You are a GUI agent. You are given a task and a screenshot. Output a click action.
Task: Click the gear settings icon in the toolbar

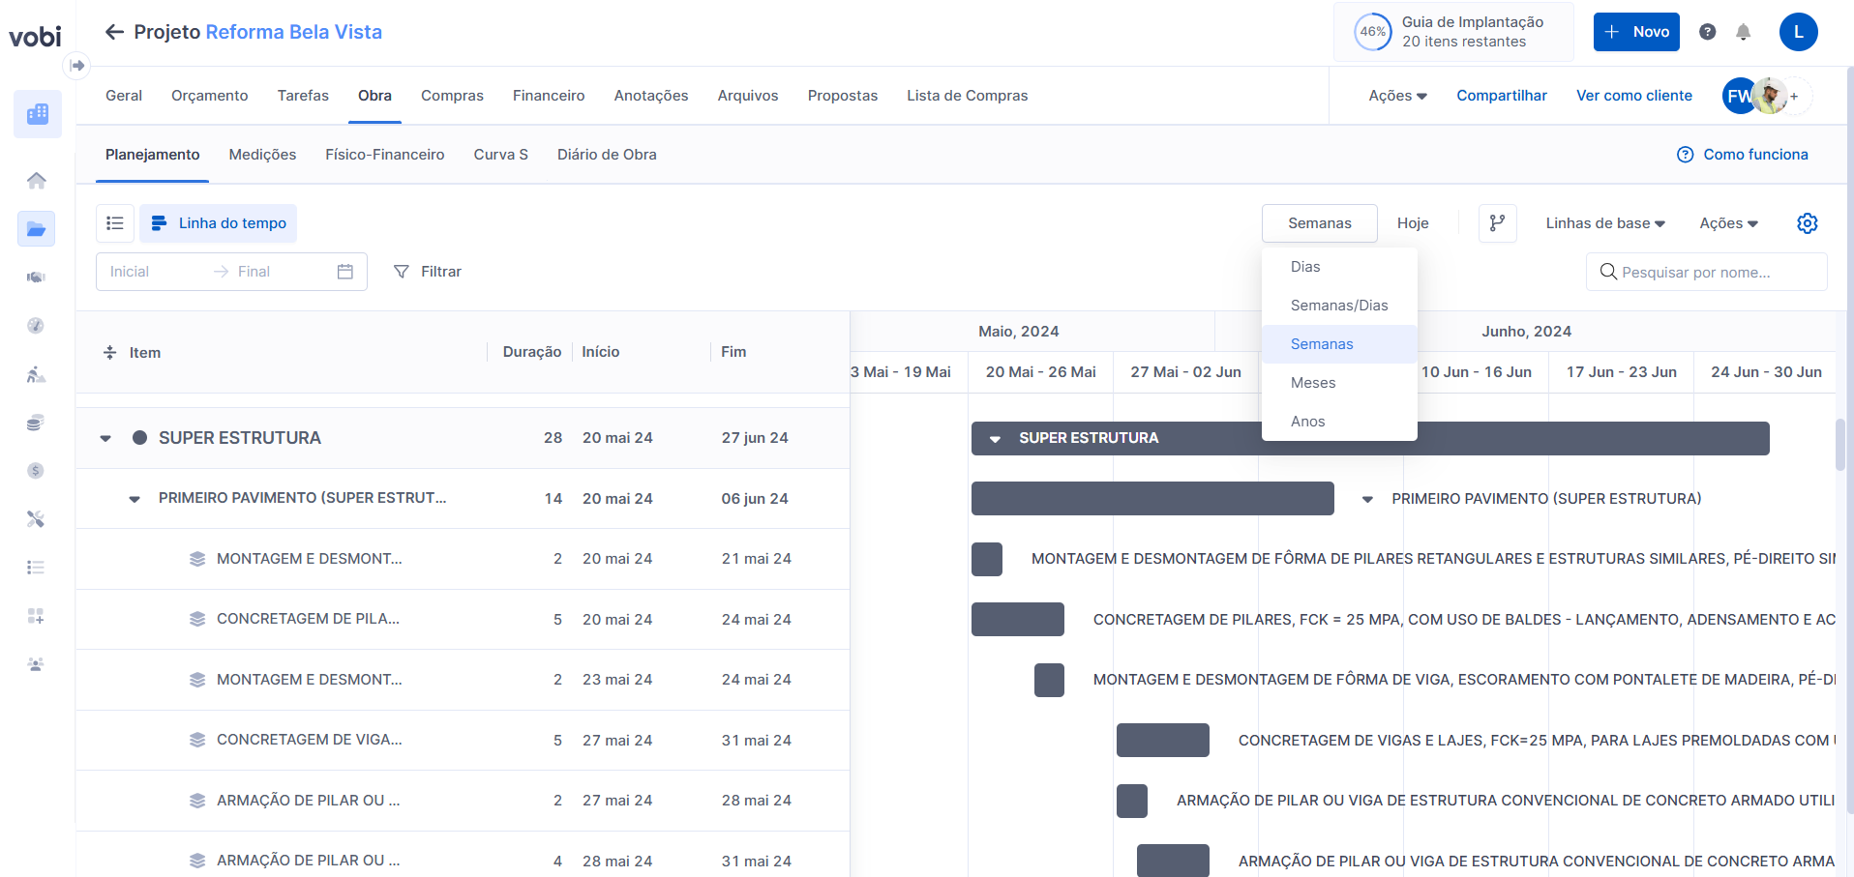click(1807, 223)
